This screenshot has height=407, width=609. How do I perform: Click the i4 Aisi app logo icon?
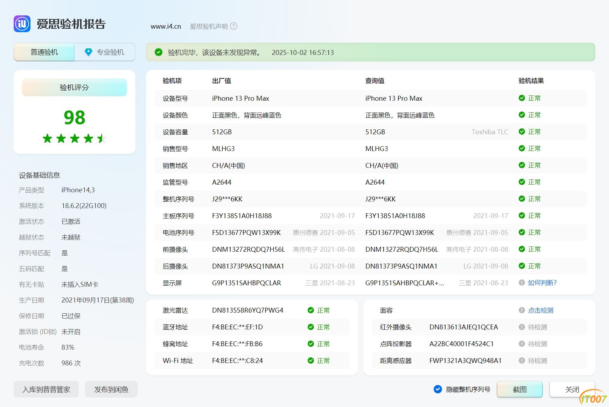[22, 24]
